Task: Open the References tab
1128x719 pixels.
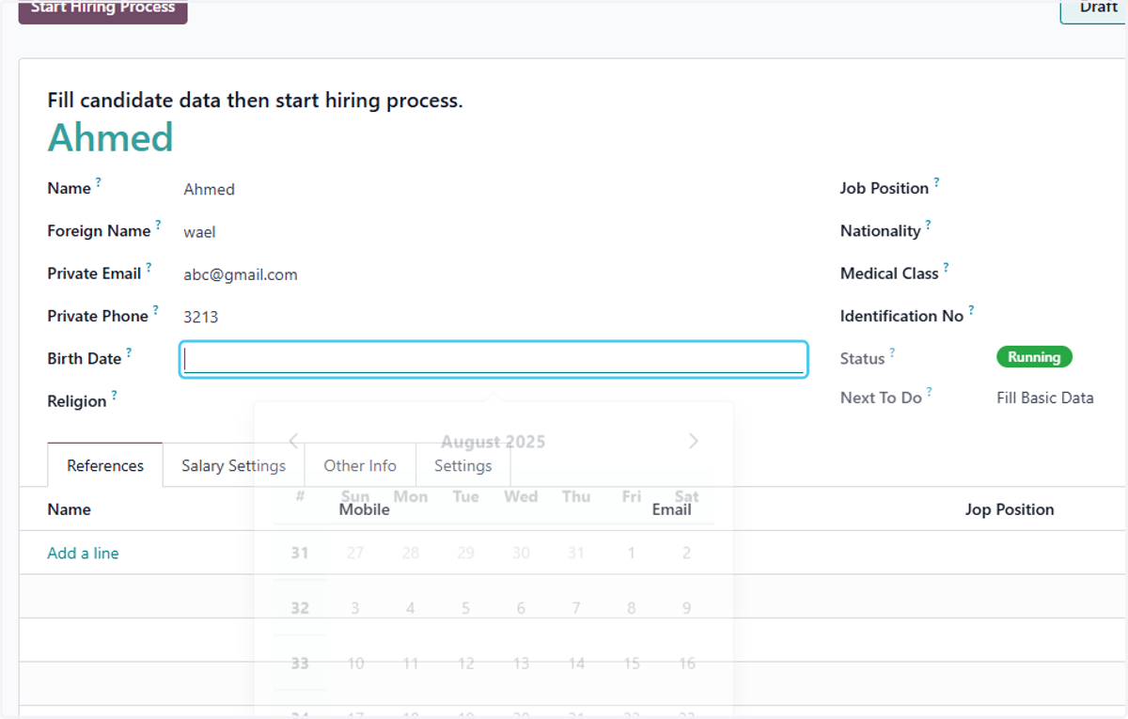Action: pos(105,465)
